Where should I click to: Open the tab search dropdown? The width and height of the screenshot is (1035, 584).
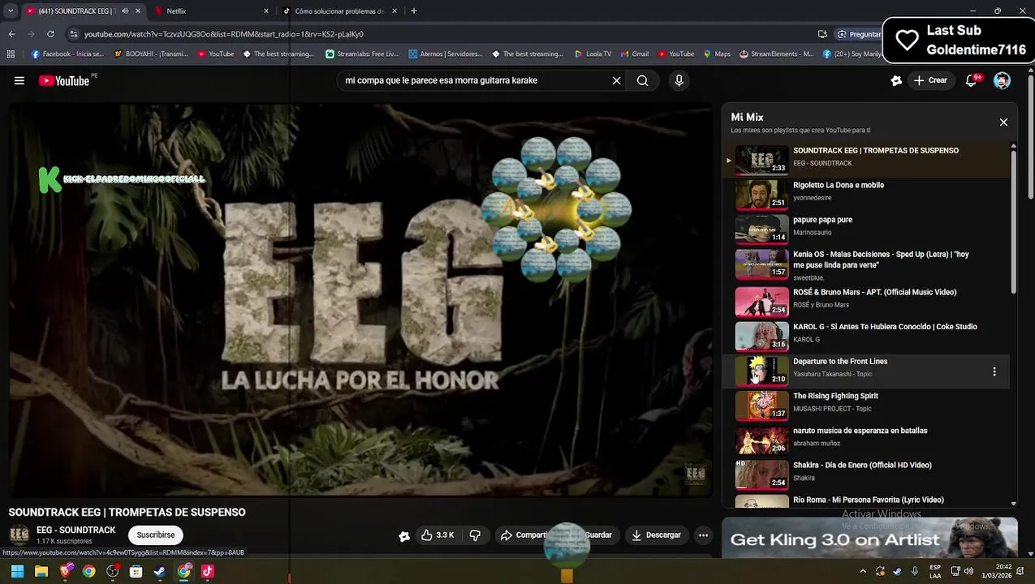[11, 11]
